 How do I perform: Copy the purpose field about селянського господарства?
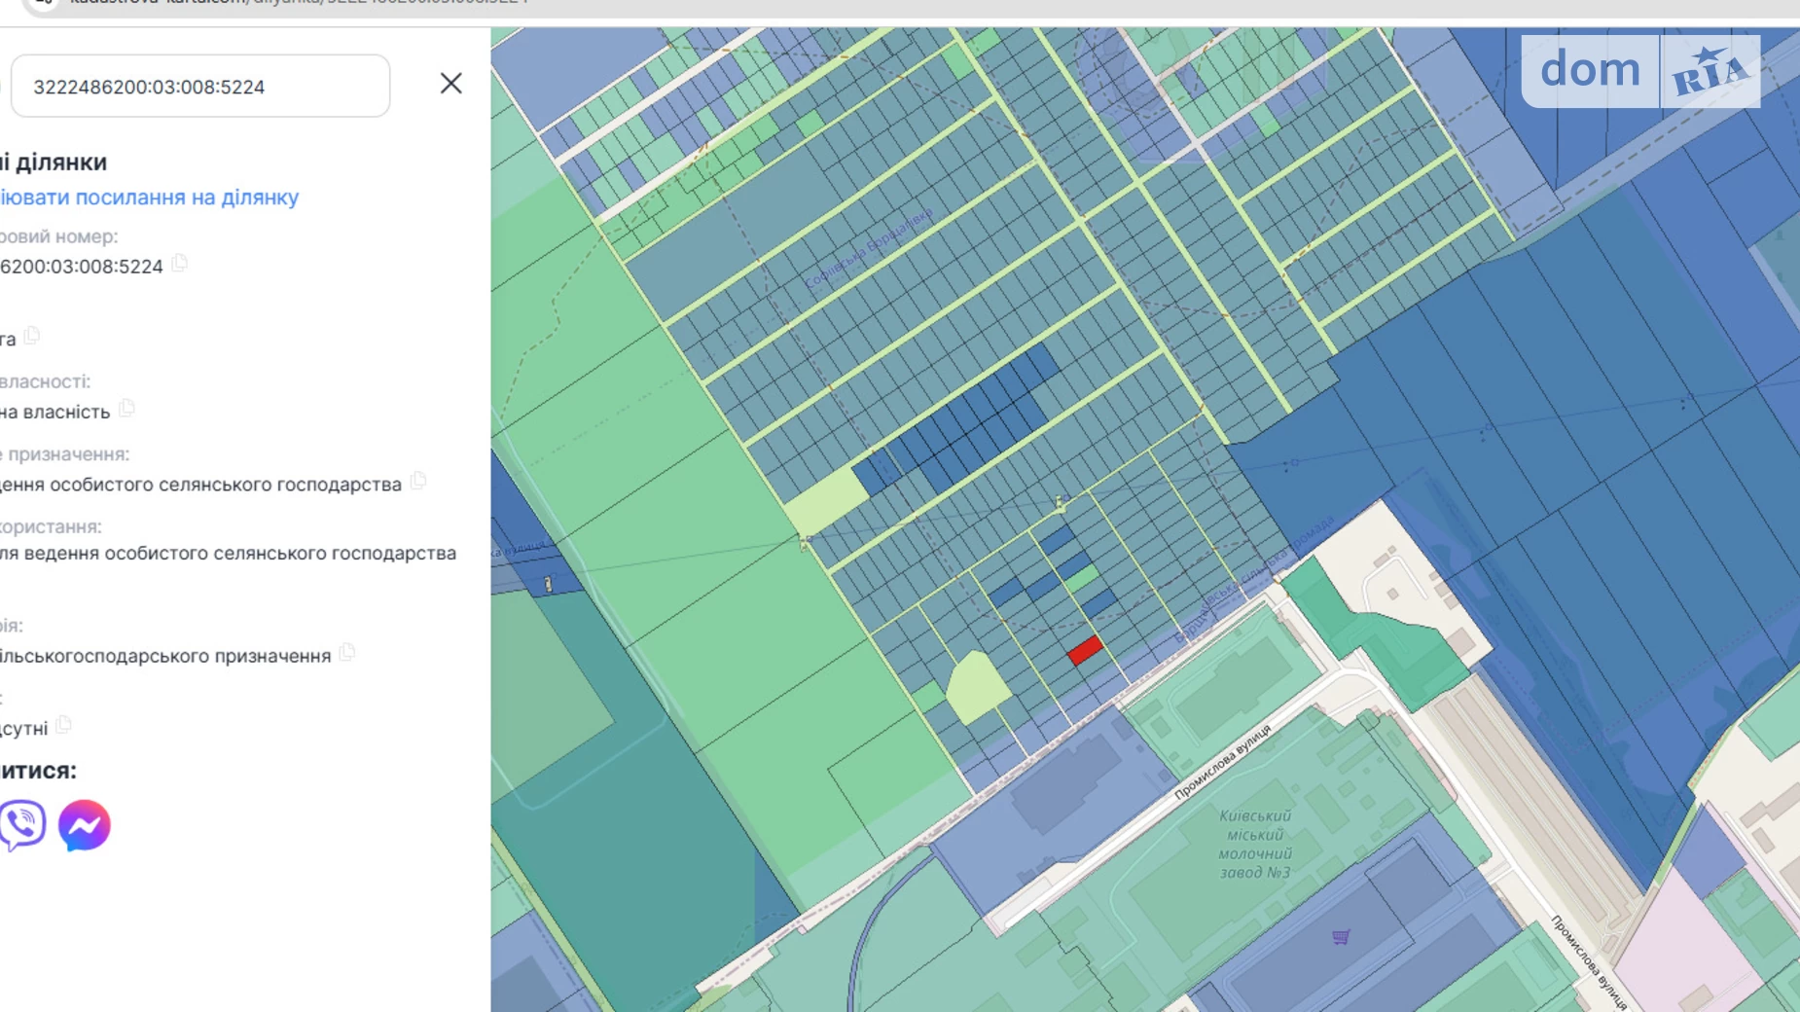418,481
